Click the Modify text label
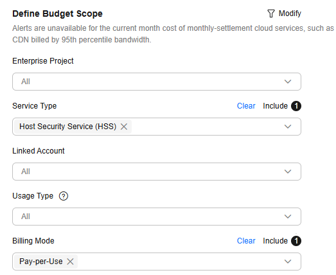The width and height of the screenshot is (336, 275). pos(290,13)
